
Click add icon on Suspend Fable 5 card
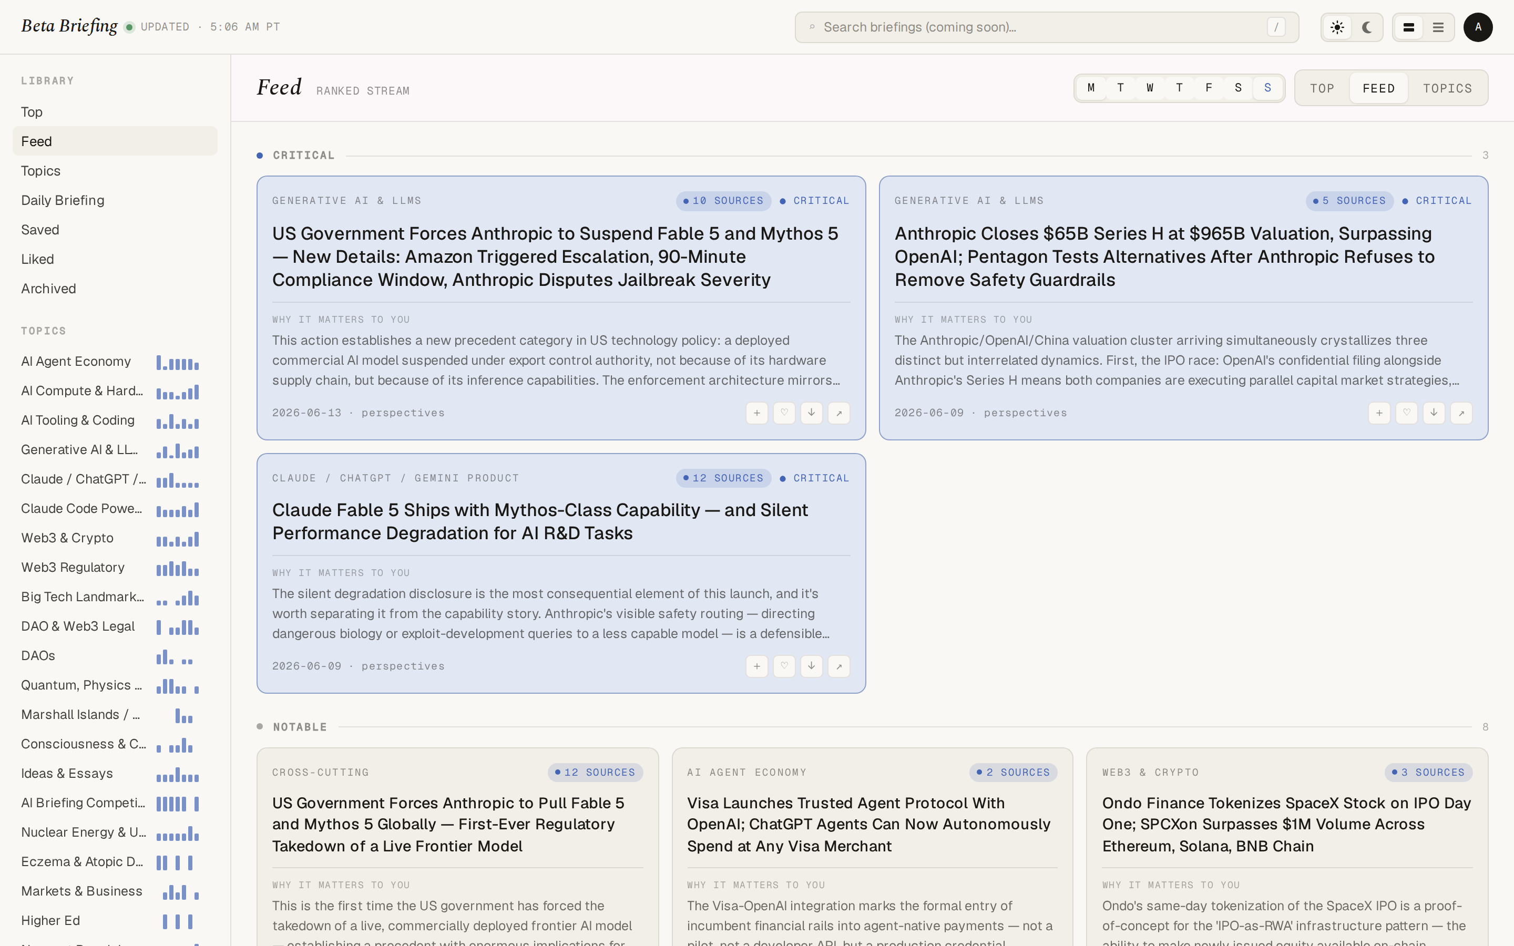[757, 413]
